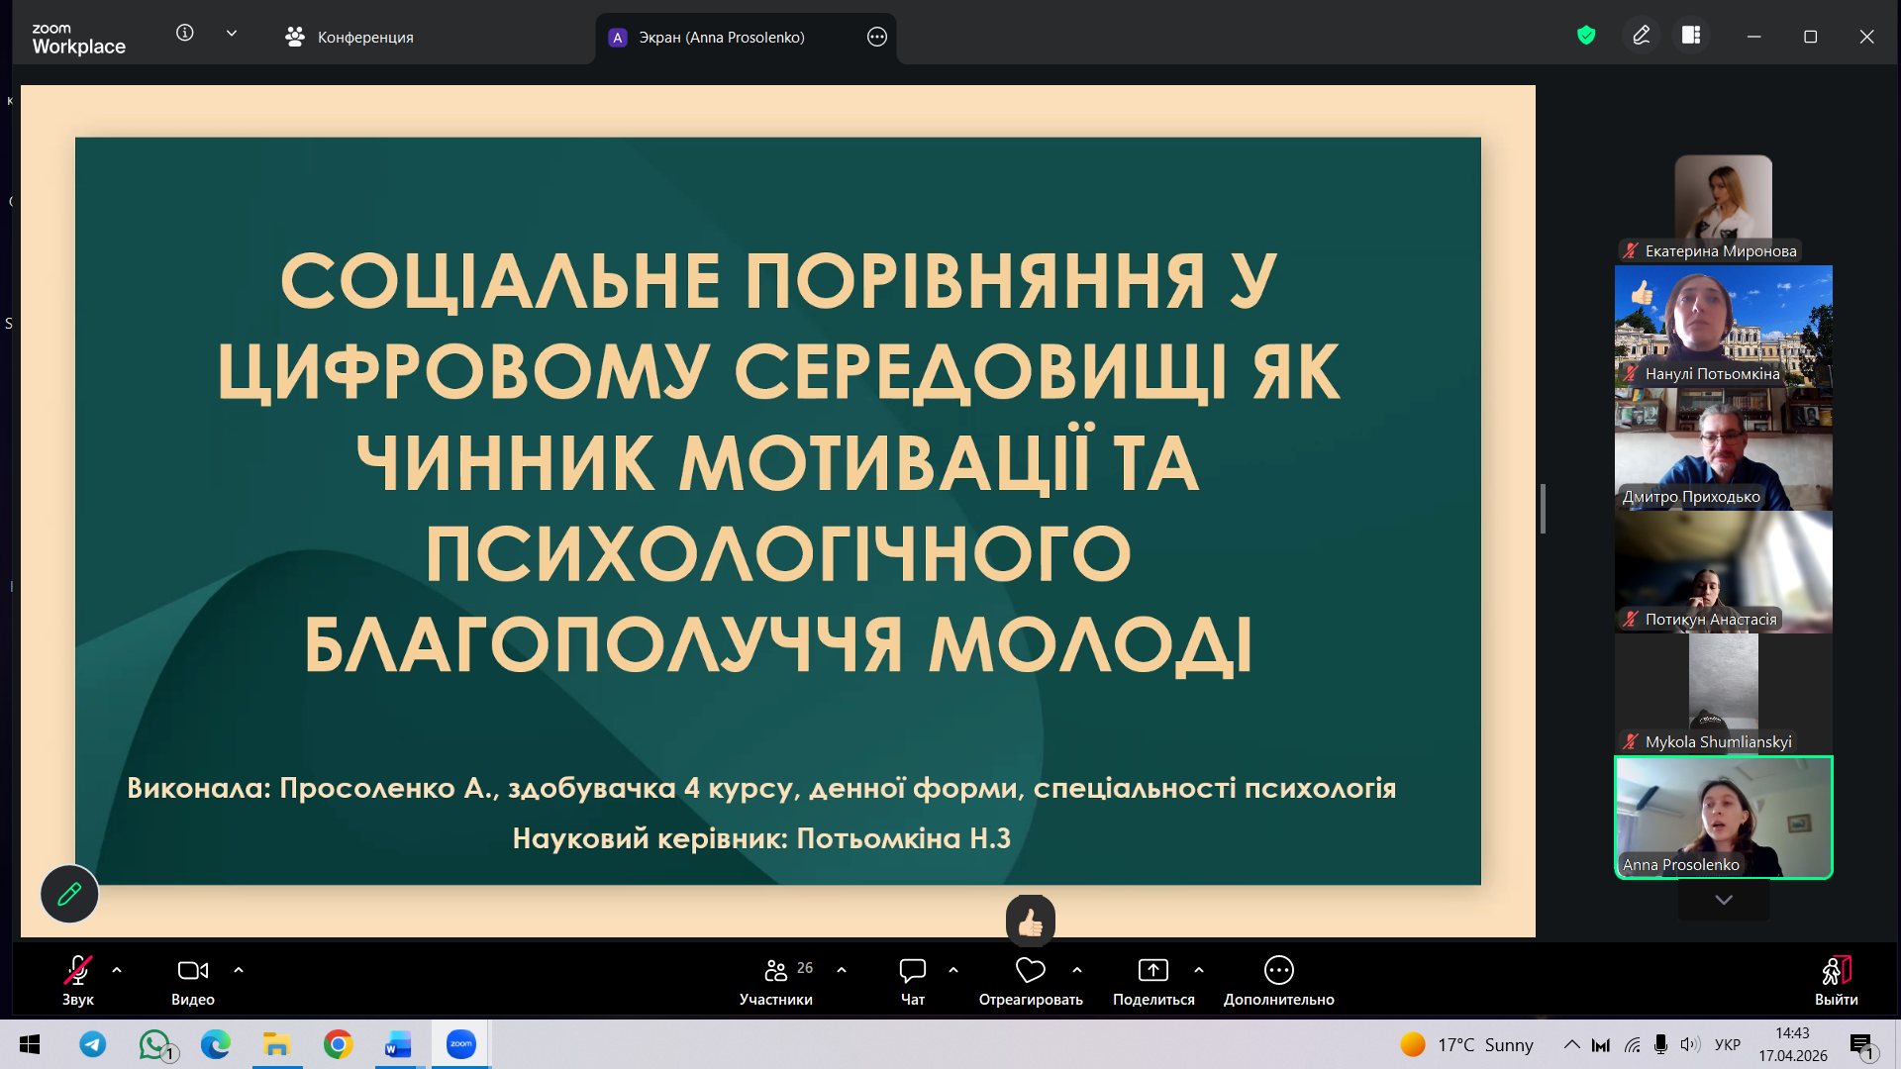Expand video options arrow next to Видео
This screenshot has height=1069, width=1901.
click(239, 971)
